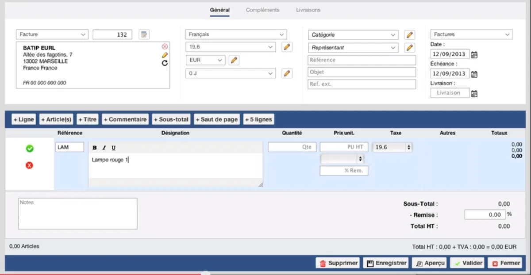
Task: Click the Référence field under Représentant
Action: click(362, 60)
